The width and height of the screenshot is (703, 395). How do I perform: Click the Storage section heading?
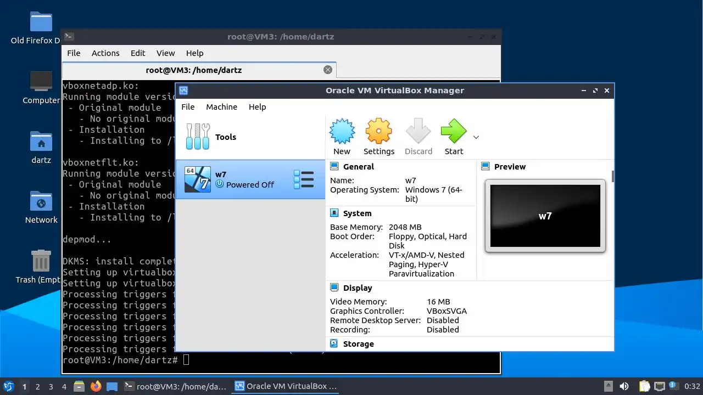359,344
